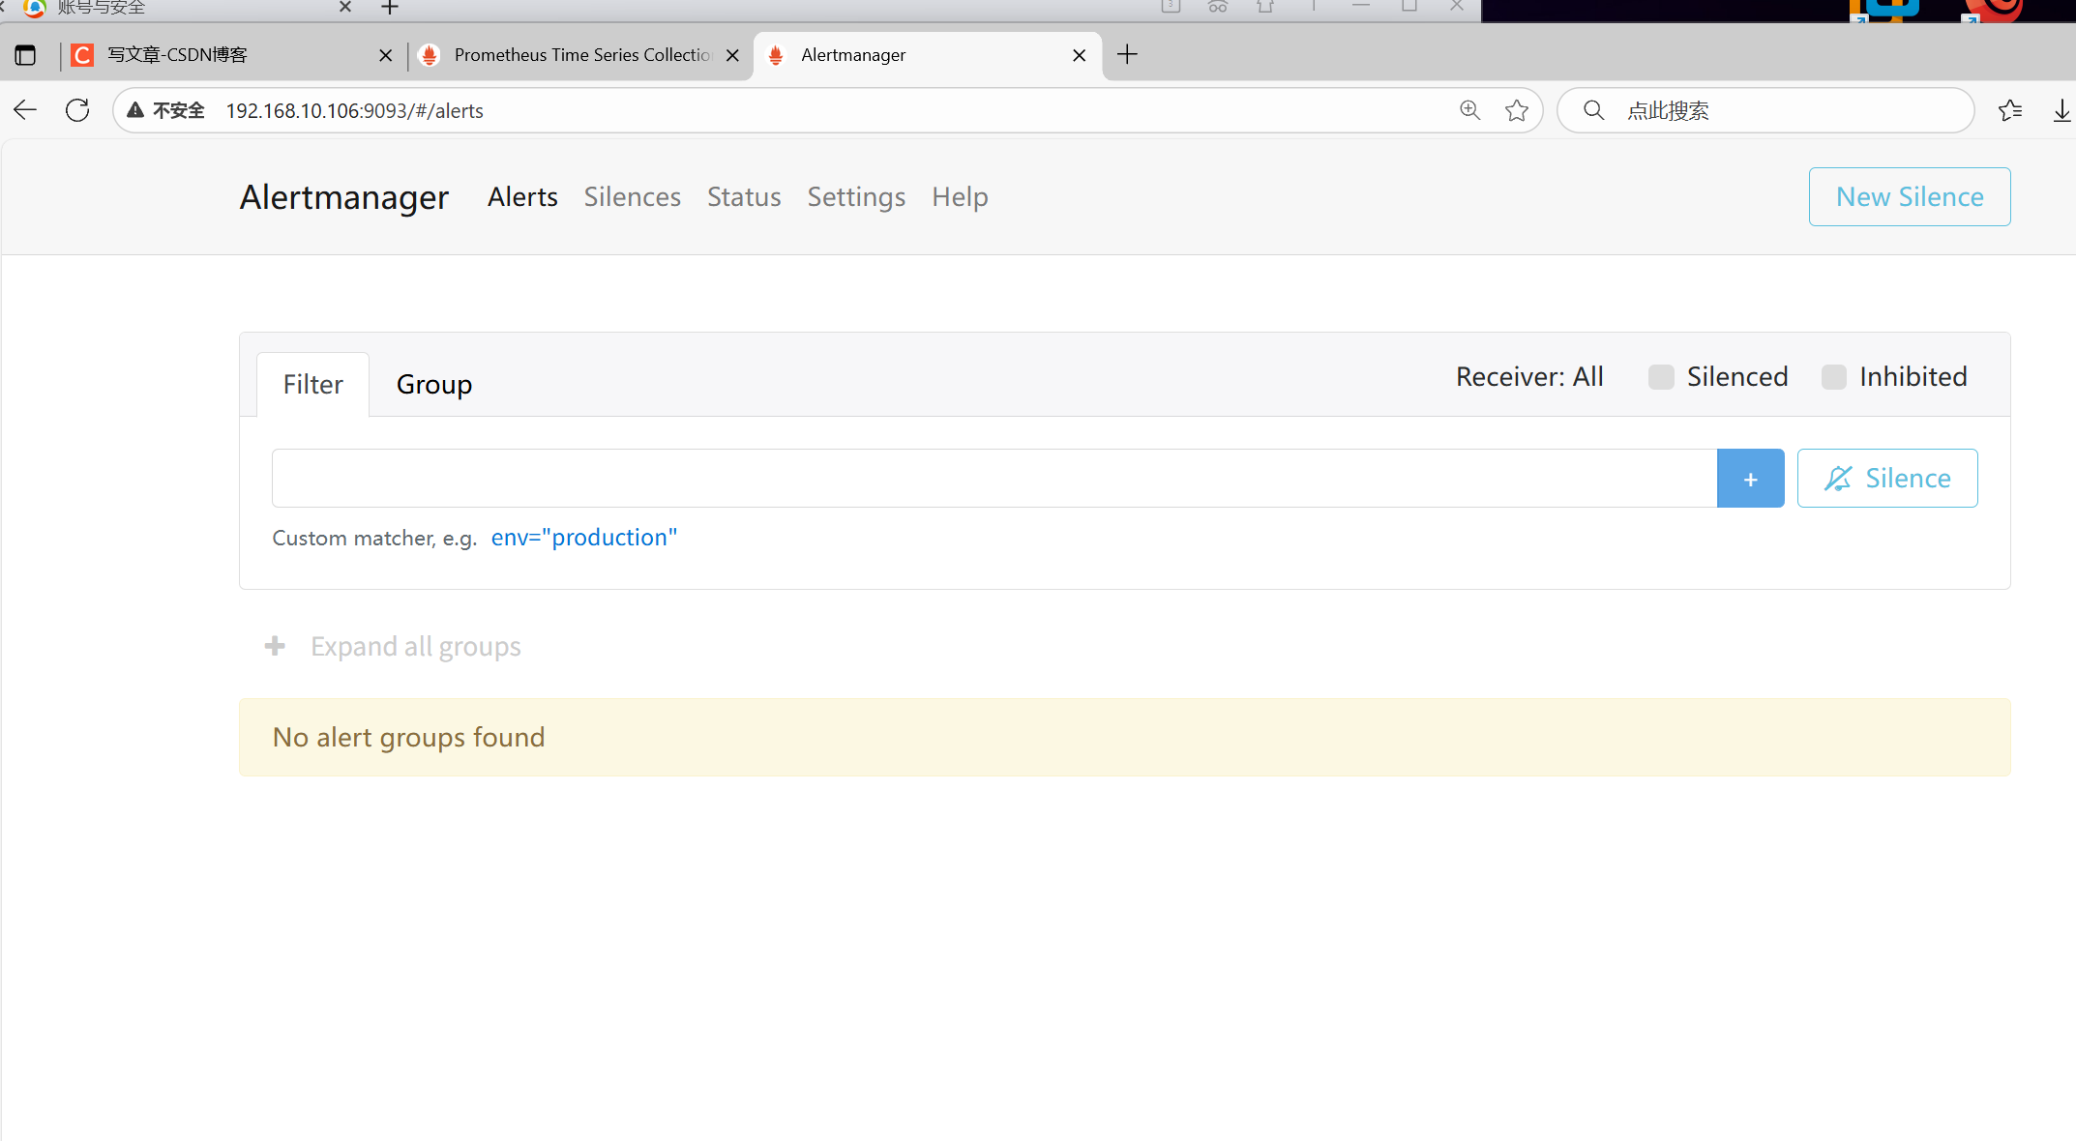Click the New Silence button
The height and width of the screenshot is (1141, 2076).
pyautogui.click(x=1910, y=197)
